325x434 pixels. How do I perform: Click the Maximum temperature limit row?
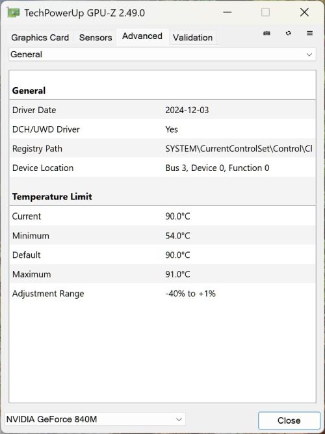[162, 274]
